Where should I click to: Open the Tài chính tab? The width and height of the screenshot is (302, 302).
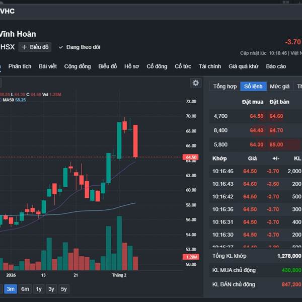210,66
